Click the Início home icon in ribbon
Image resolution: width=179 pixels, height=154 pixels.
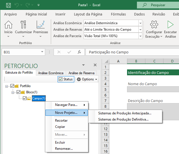[x=8, y=25]
